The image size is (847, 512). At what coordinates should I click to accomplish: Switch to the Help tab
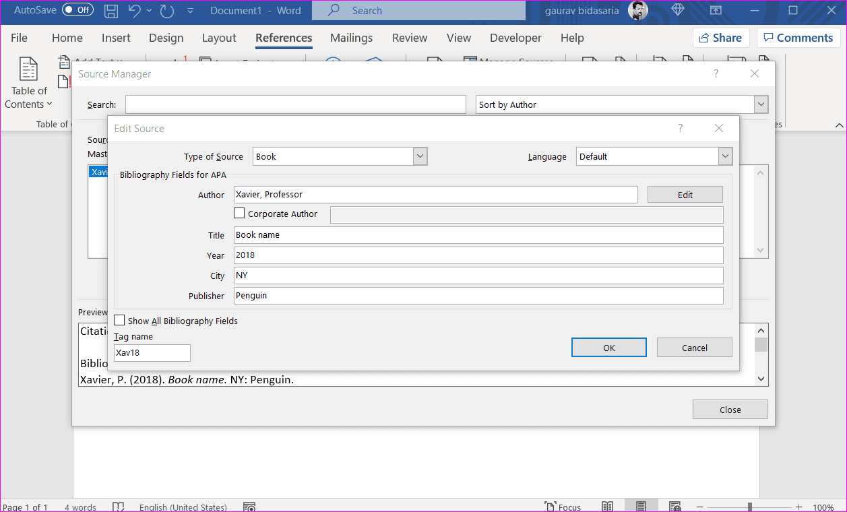[572, 38]
